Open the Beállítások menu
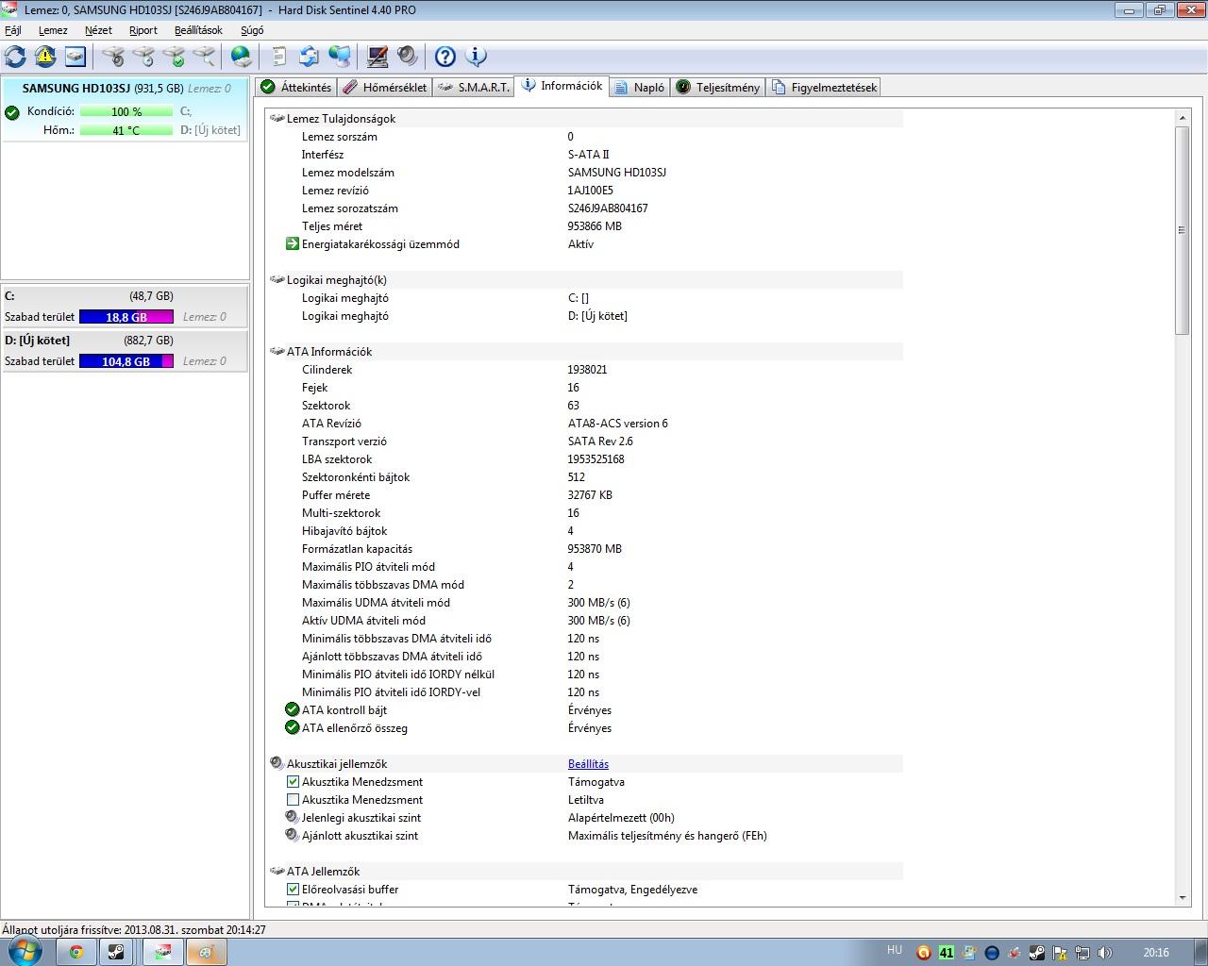This screenshot has width=1208, height=966. (198, 30)
